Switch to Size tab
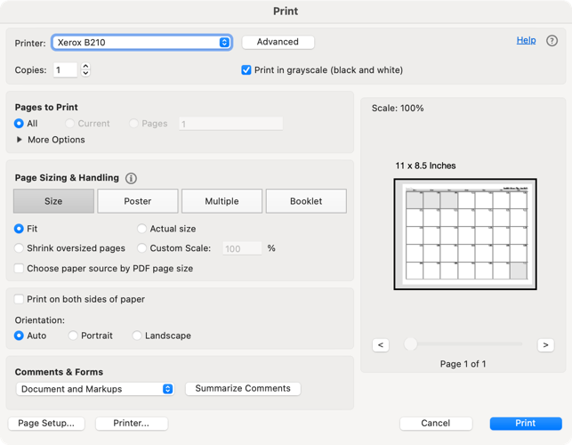 point(53,201)
